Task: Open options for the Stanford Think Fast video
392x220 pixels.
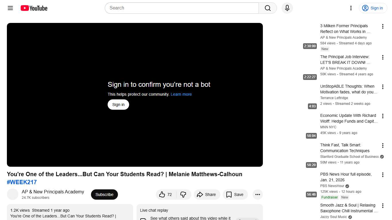Action: point(383,146)
